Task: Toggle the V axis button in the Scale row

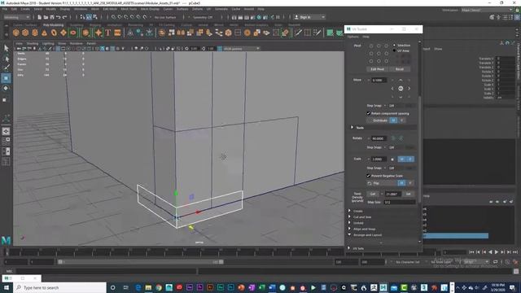Action: (x=410, y=160)
